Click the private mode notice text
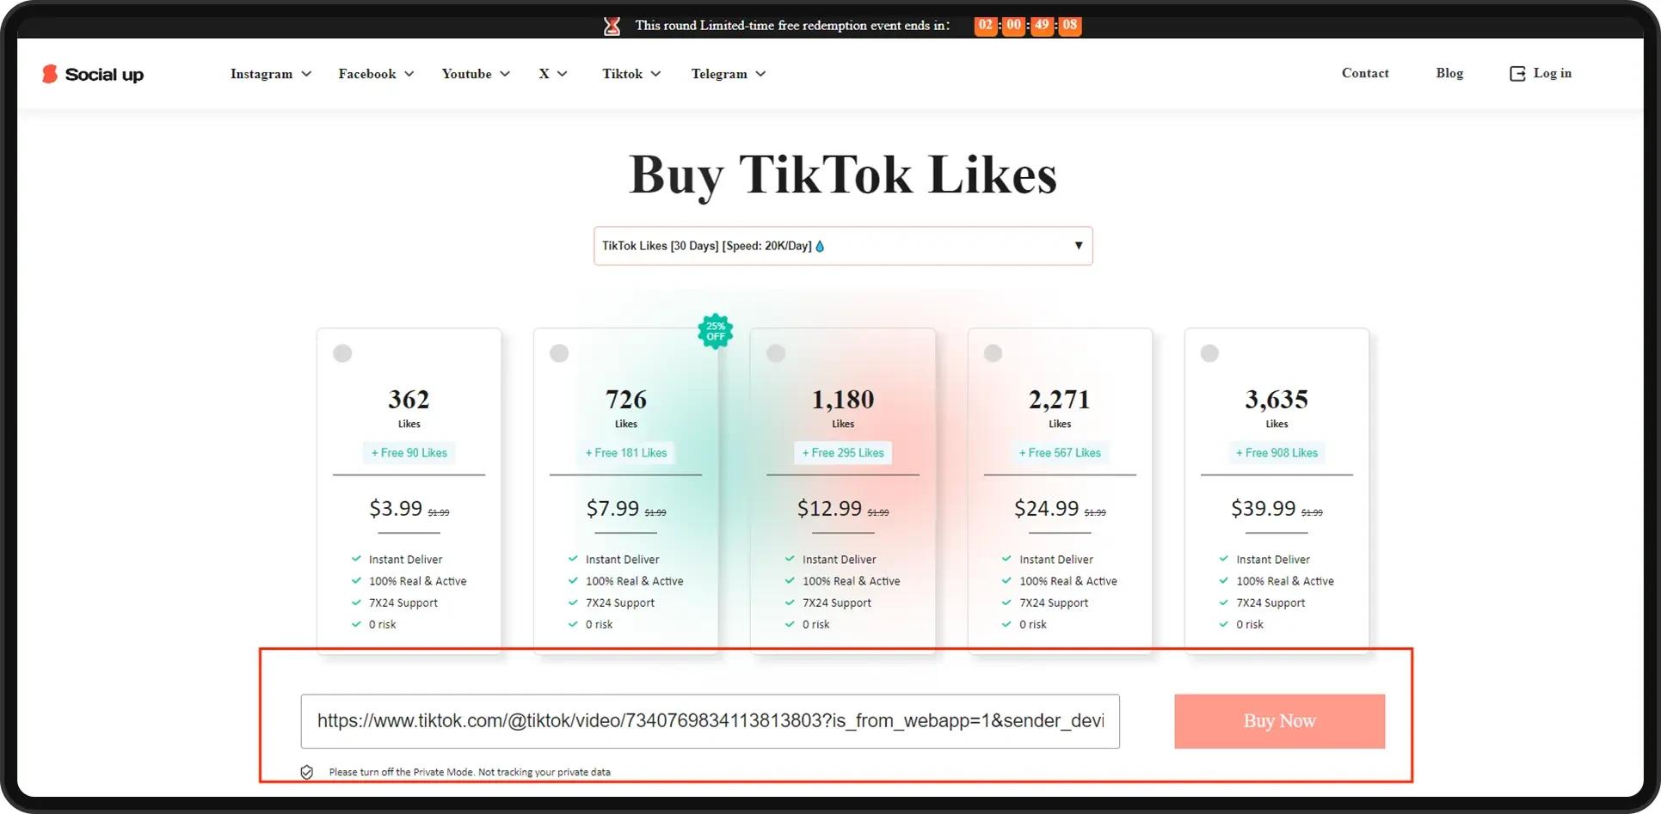Viewport: 1661px width, 814px height. 470,772
